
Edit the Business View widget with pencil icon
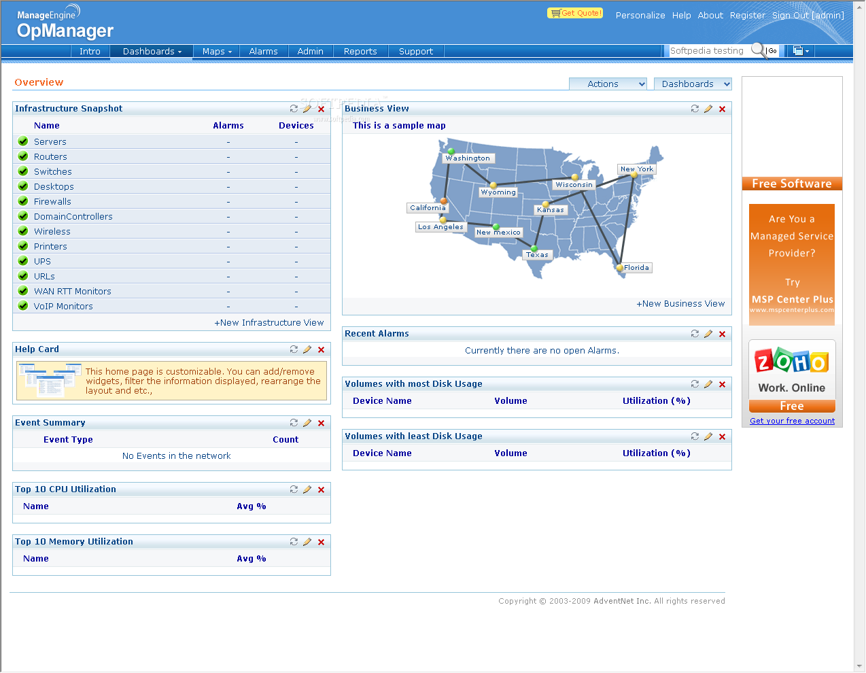708,109
